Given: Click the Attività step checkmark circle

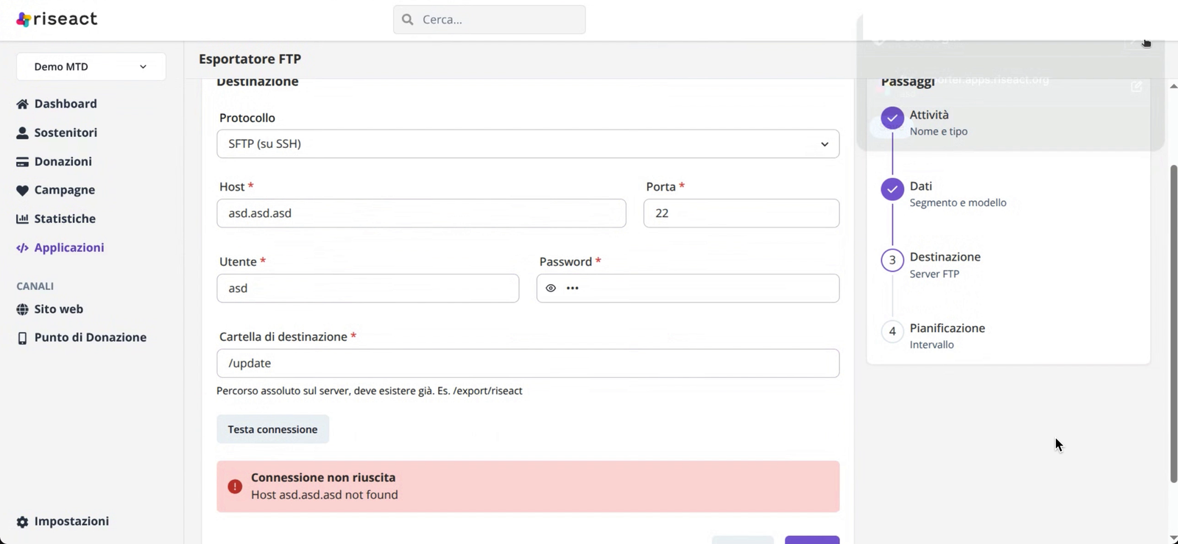Looking at the screenshot, I should pyautogui.click(x=892, y=118).
